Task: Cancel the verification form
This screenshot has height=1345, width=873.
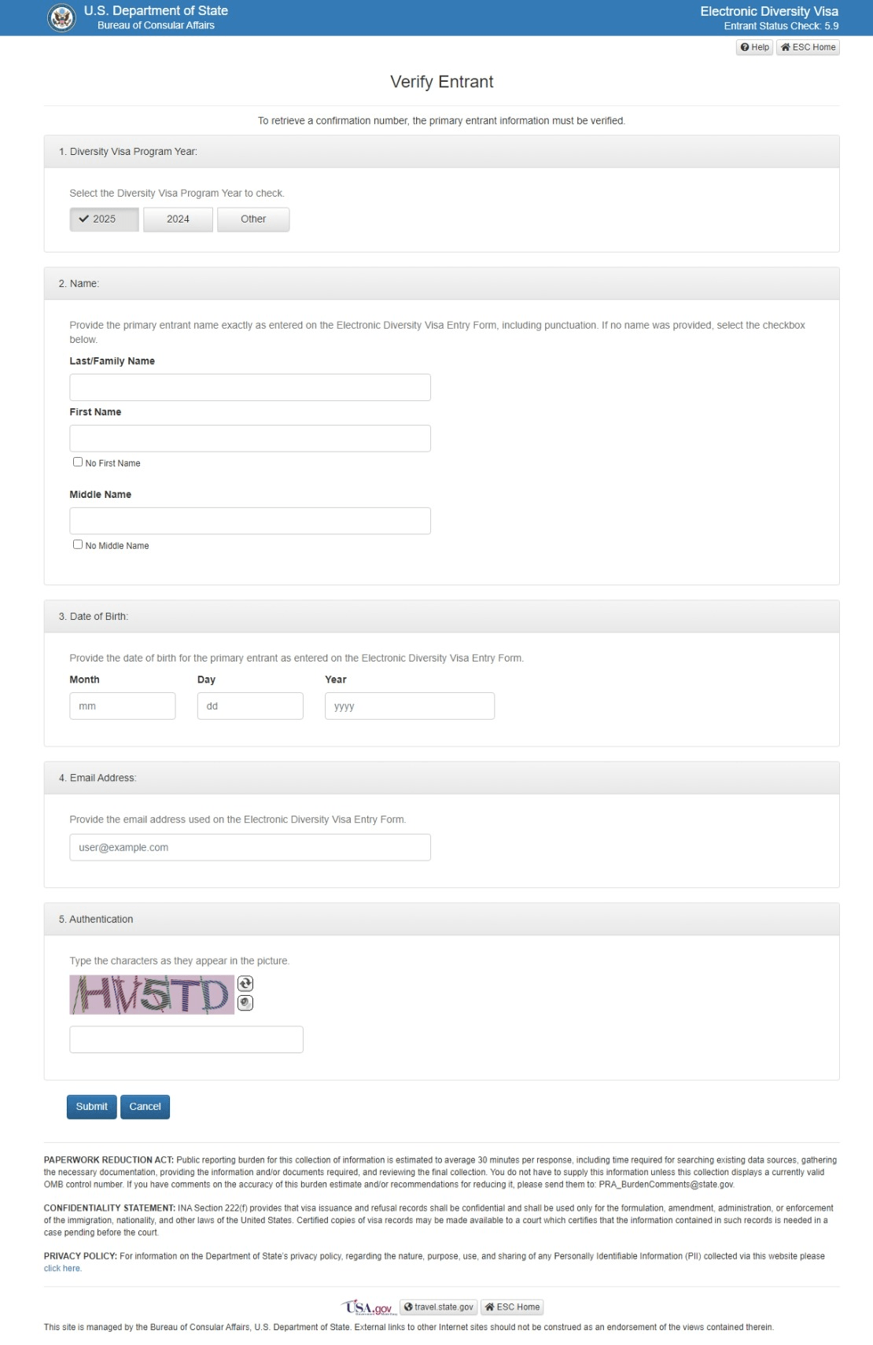Action: point(145,1107)
